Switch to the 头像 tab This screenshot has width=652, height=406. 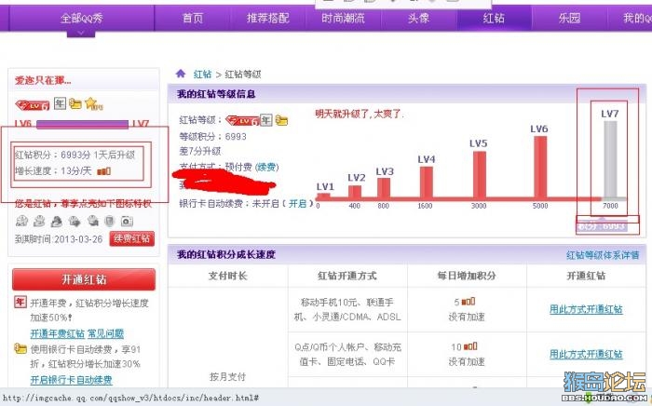[418, 18]
